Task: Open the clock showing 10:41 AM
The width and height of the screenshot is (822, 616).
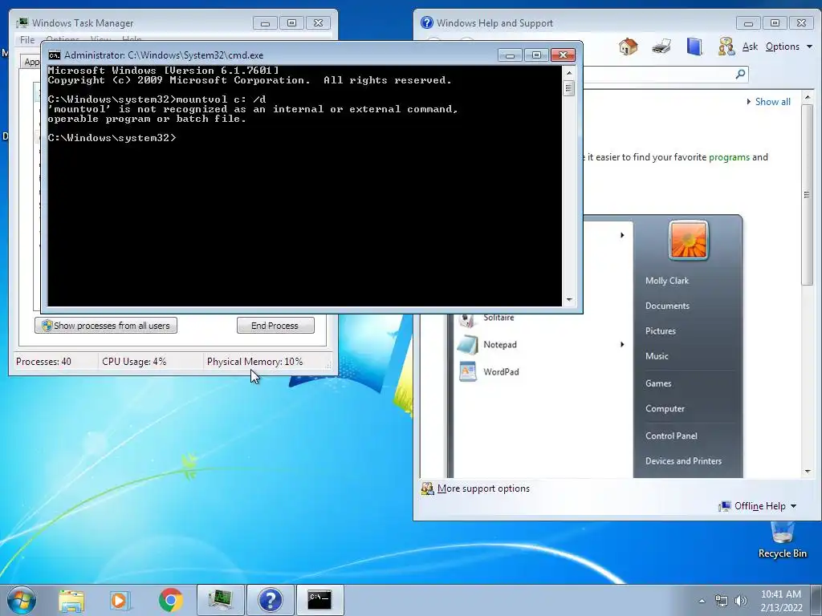Action: (x=781, y=594)
